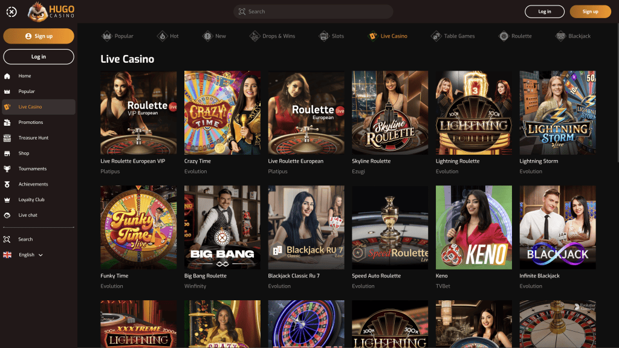Click the page vertical scrollbar
This screenshot has width=619, height=348.
(x=617, y=92)
